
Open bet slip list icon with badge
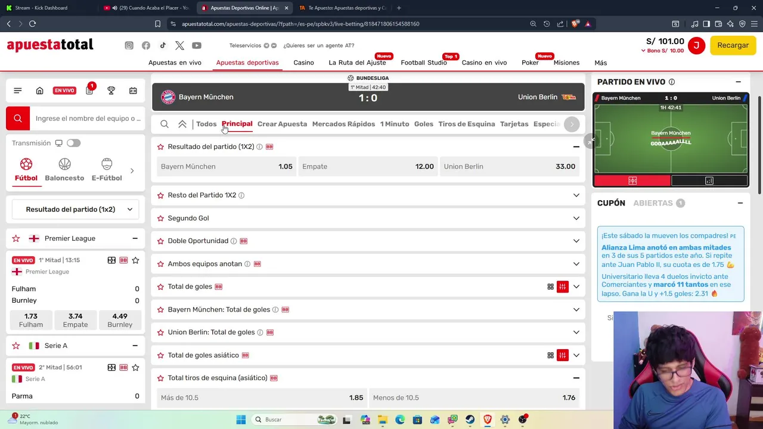coord(89,90)
